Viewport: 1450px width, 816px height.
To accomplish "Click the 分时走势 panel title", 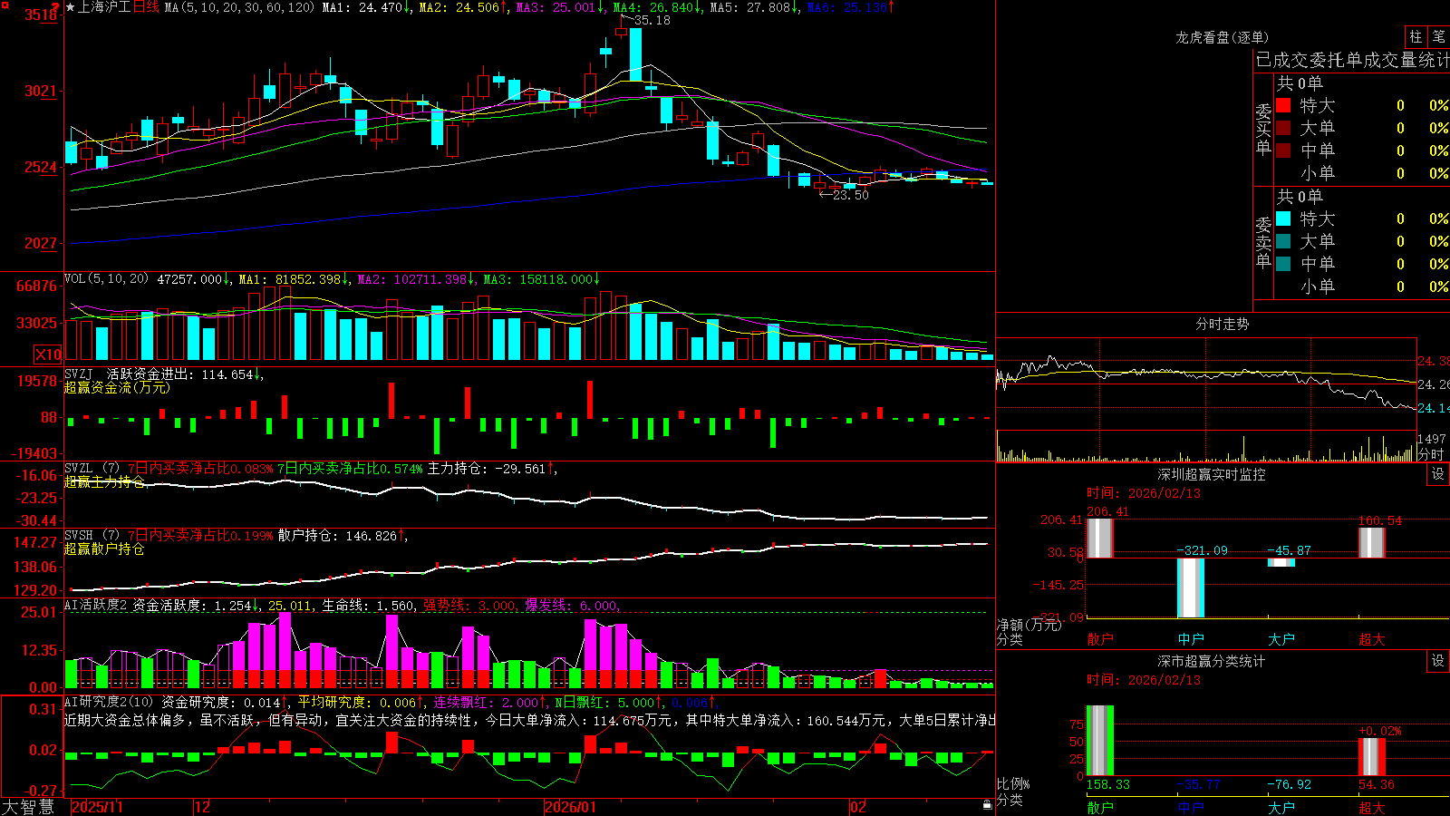I will (1222, 324).
